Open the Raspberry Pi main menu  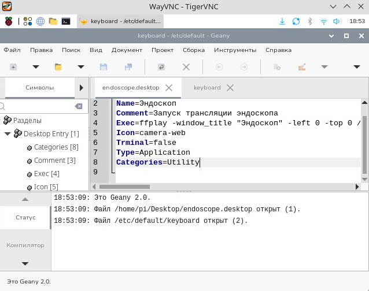[x=9, y=21]
